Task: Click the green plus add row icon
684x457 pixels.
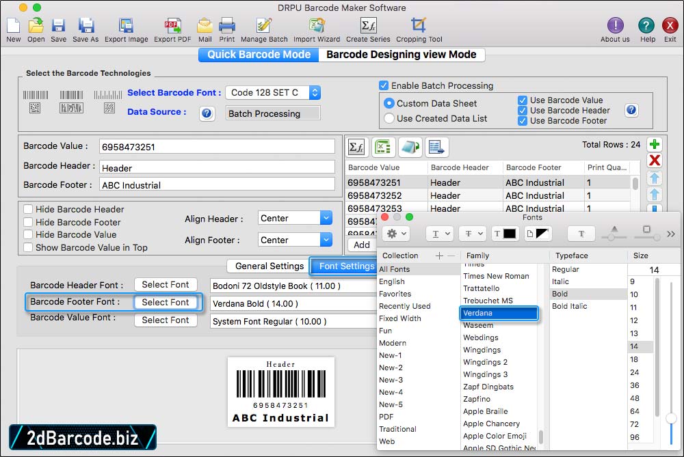Action: pyautogui.click(x=655, y=144)
